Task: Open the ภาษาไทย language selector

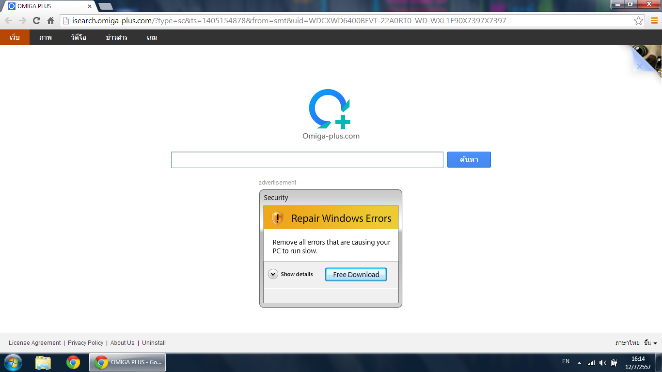Action: (x=627, y=343)
